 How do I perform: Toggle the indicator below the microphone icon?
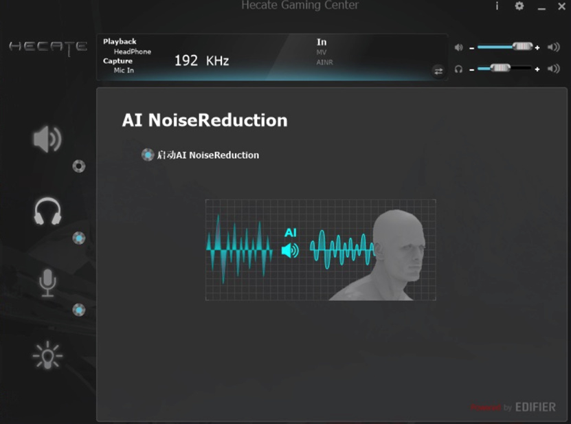pos(78,310)
